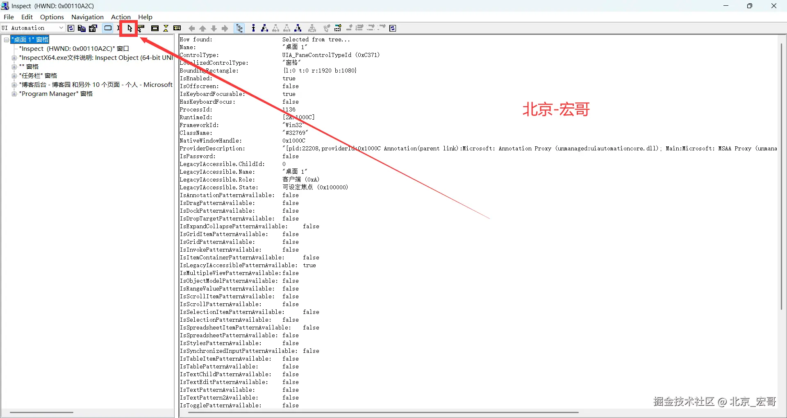
Task: Click the "RuntimeId:" property label
Action: tap(196, 118)
